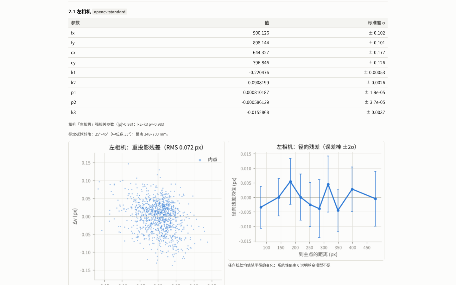Click the fx standard deviation ± 0.102
This screenshot has width=456, height=285.
(x=377, y=33)
